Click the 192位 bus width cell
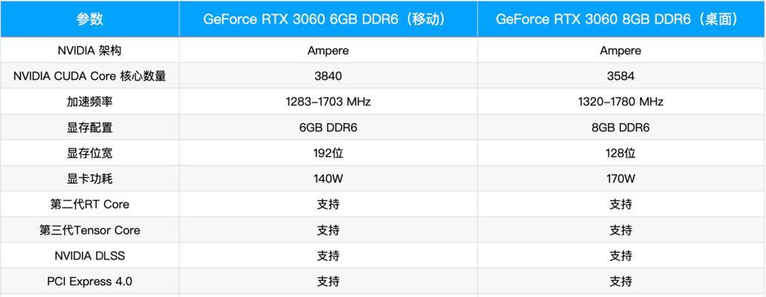Image resolution: width=766 pixels, height=297 pixels. coord(328,153)
